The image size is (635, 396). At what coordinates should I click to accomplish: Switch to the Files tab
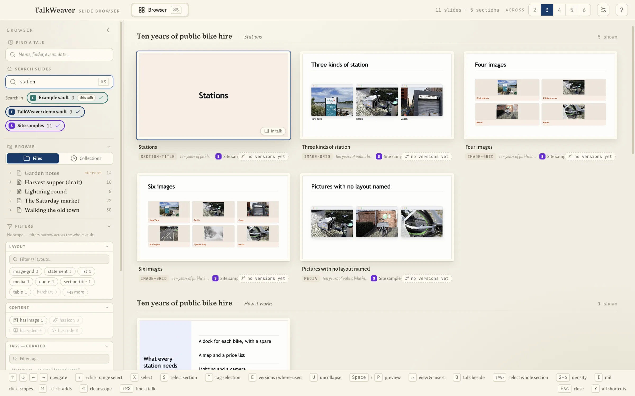33,158
